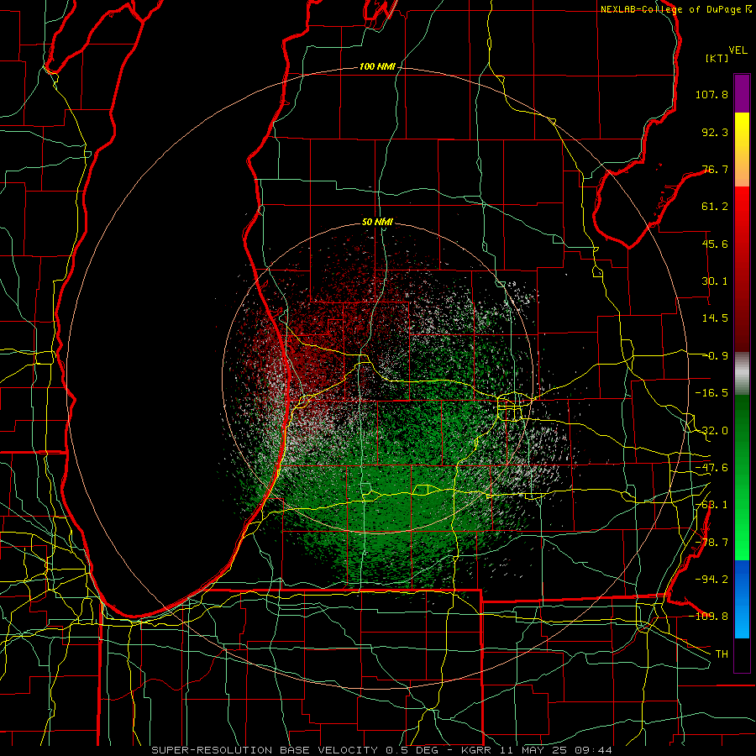756x756 pixels.
Task: Click the yellow-orange segment of the color bar
Action: click(x=742, y=150)
